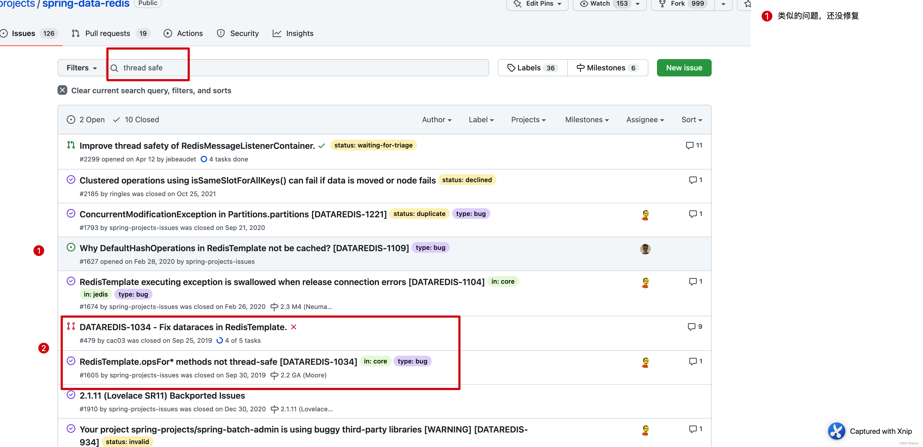Image resolution: width=923 pixels, height=447 pixels.
Task: Open comments for DATAREDIS-1034 datarace pull request
Action: point(695,326)
